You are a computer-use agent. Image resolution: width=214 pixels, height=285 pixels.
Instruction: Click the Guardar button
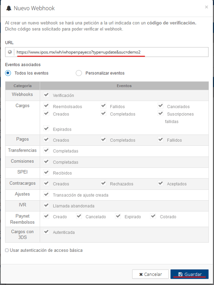click(x=189, y=274)
